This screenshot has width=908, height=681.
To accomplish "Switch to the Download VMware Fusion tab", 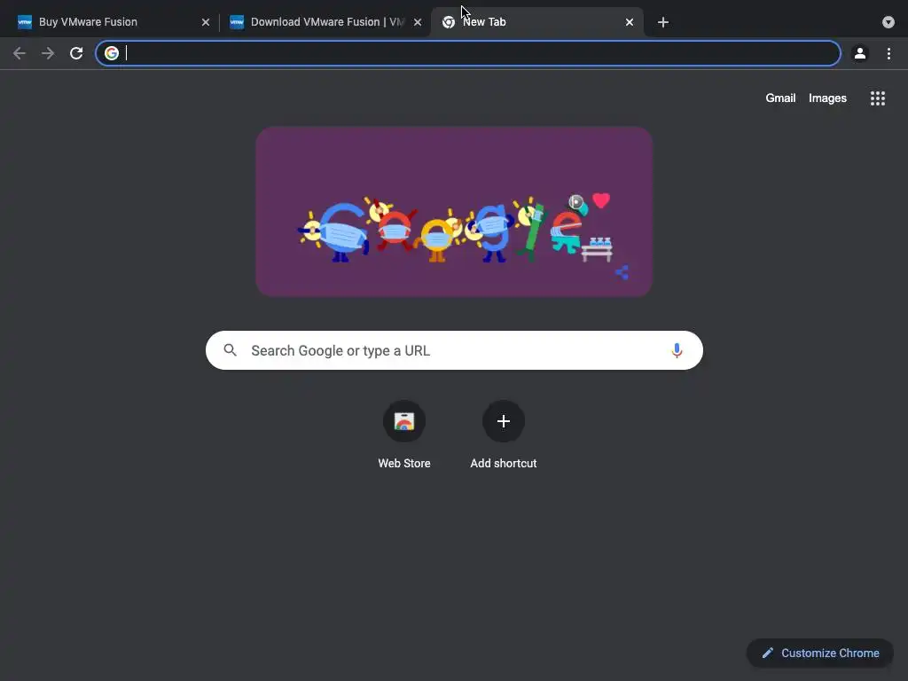I will pos(327,22).
